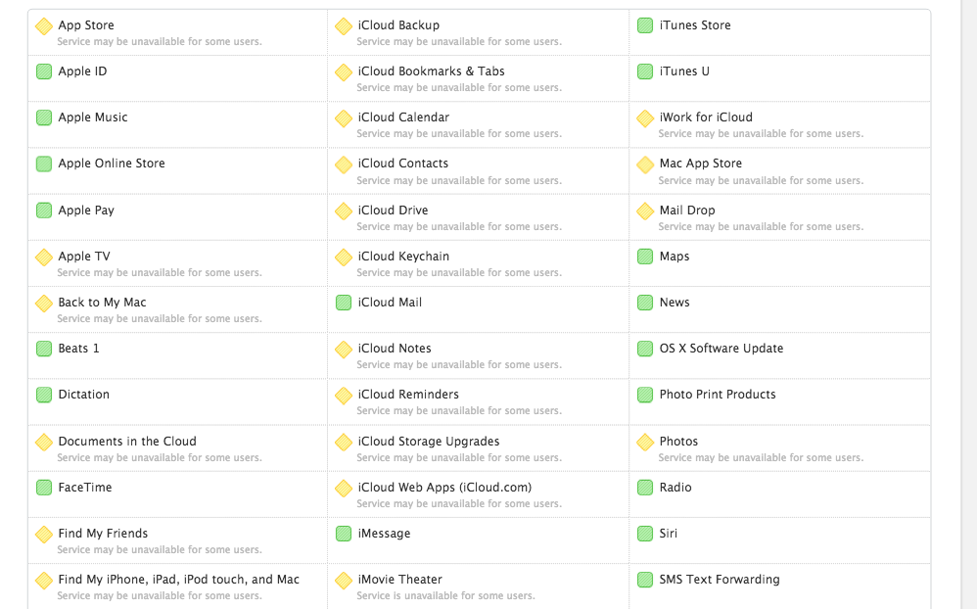Open the iCloud Drive service entry
977x609 pixels.
click(x=393, y=211)
